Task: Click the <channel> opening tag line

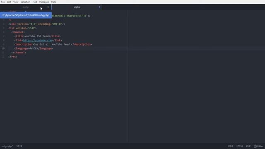Action: tap(18, 32)
